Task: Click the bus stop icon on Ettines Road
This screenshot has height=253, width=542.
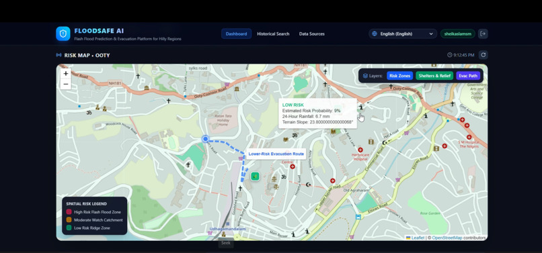Action: coord(358,217)
